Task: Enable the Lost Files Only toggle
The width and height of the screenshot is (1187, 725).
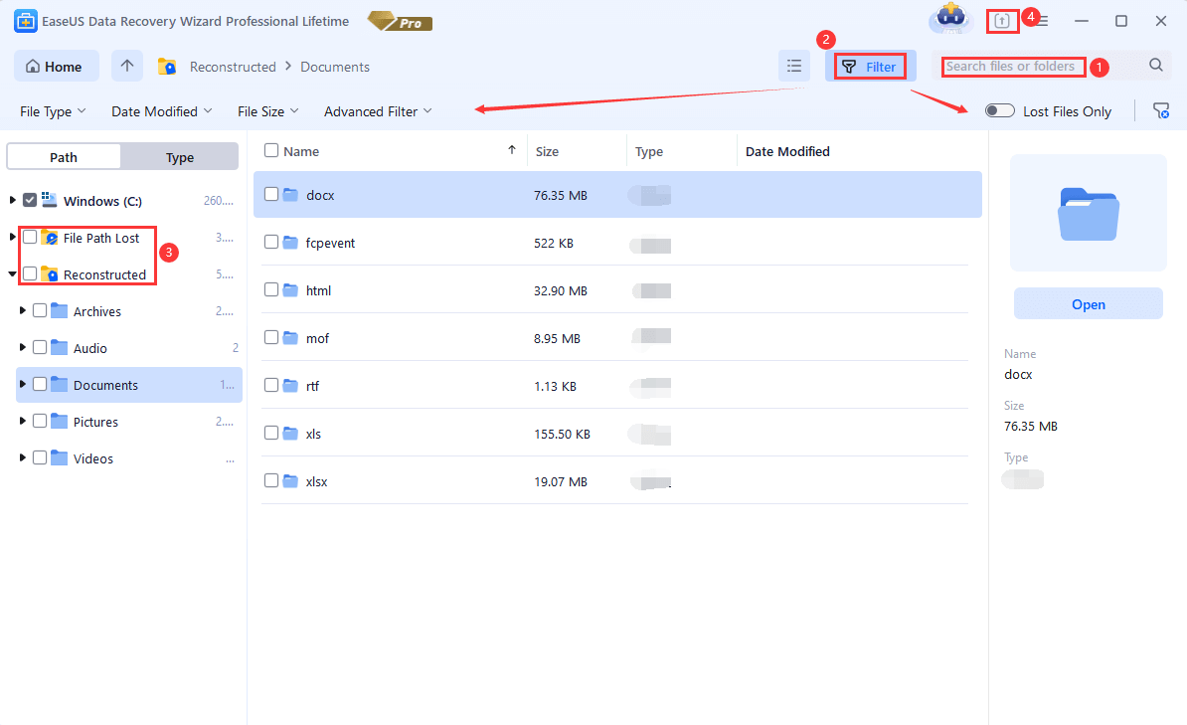Action: [999, 111]
